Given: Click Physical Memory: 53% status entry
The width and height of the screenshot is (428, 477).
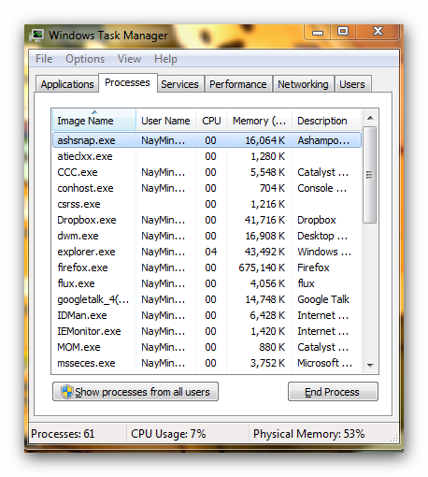Looking at the screenshot, I should tap(308, 434).
